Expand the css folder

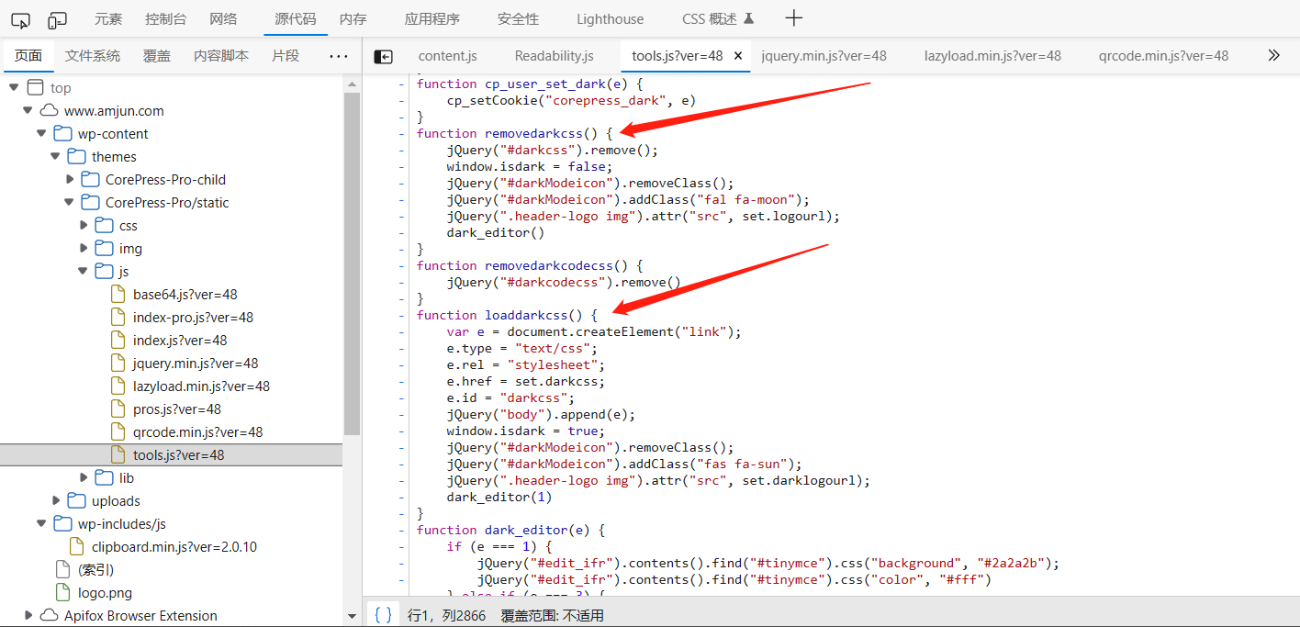84,226
